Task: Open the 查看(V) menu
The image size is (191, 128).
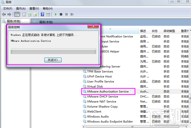Action: click(34, 9)
